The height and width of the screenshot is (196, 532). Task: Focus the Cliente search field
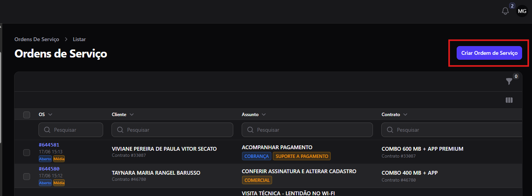coord(172,130)
